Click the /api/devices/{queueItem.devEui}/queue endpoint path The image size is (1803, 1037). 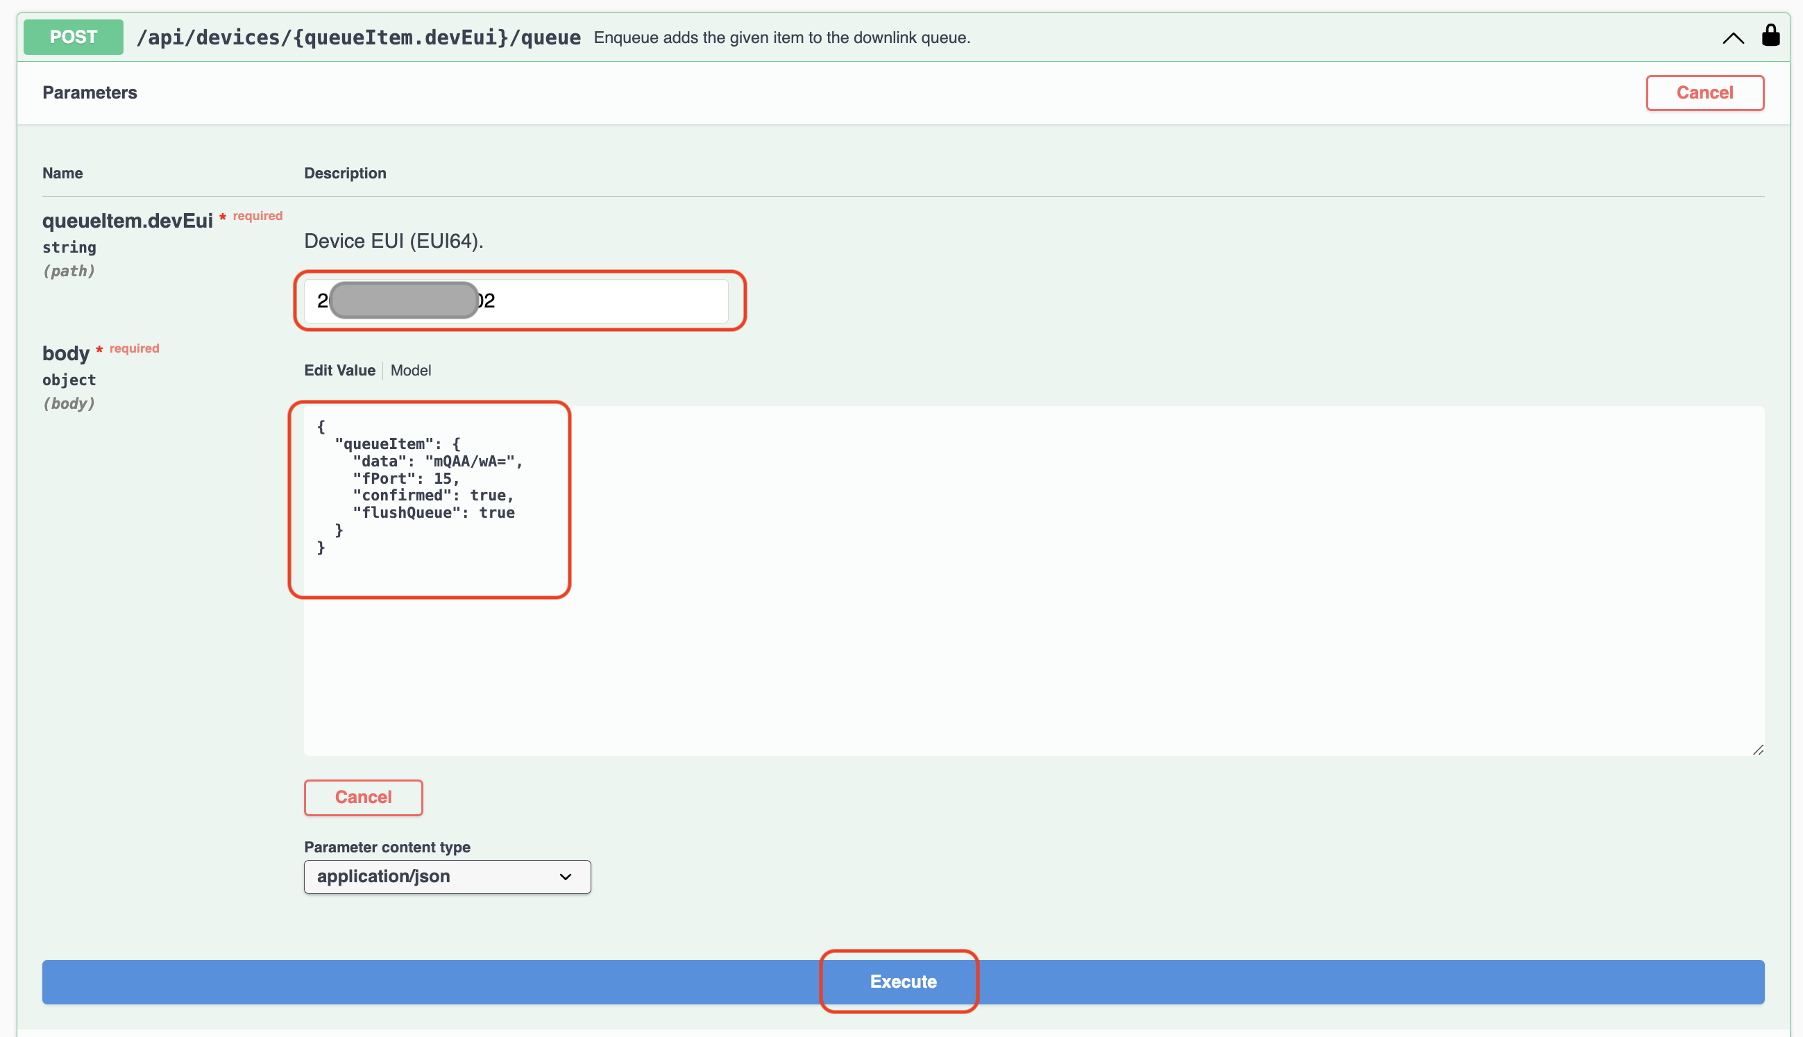point(358,37)
